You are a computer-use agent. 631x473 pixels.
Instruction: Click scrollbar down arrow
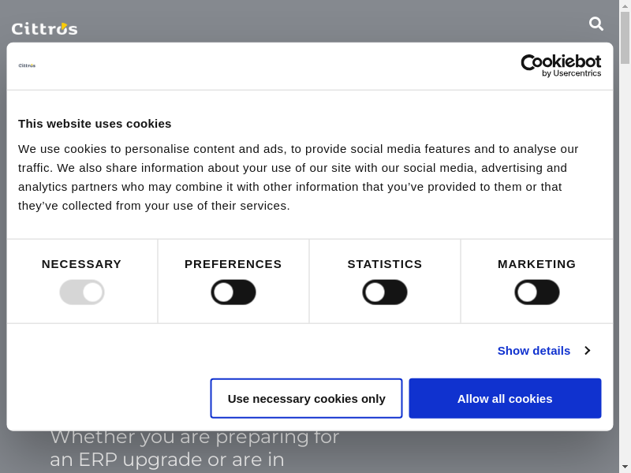click(625, 467)
